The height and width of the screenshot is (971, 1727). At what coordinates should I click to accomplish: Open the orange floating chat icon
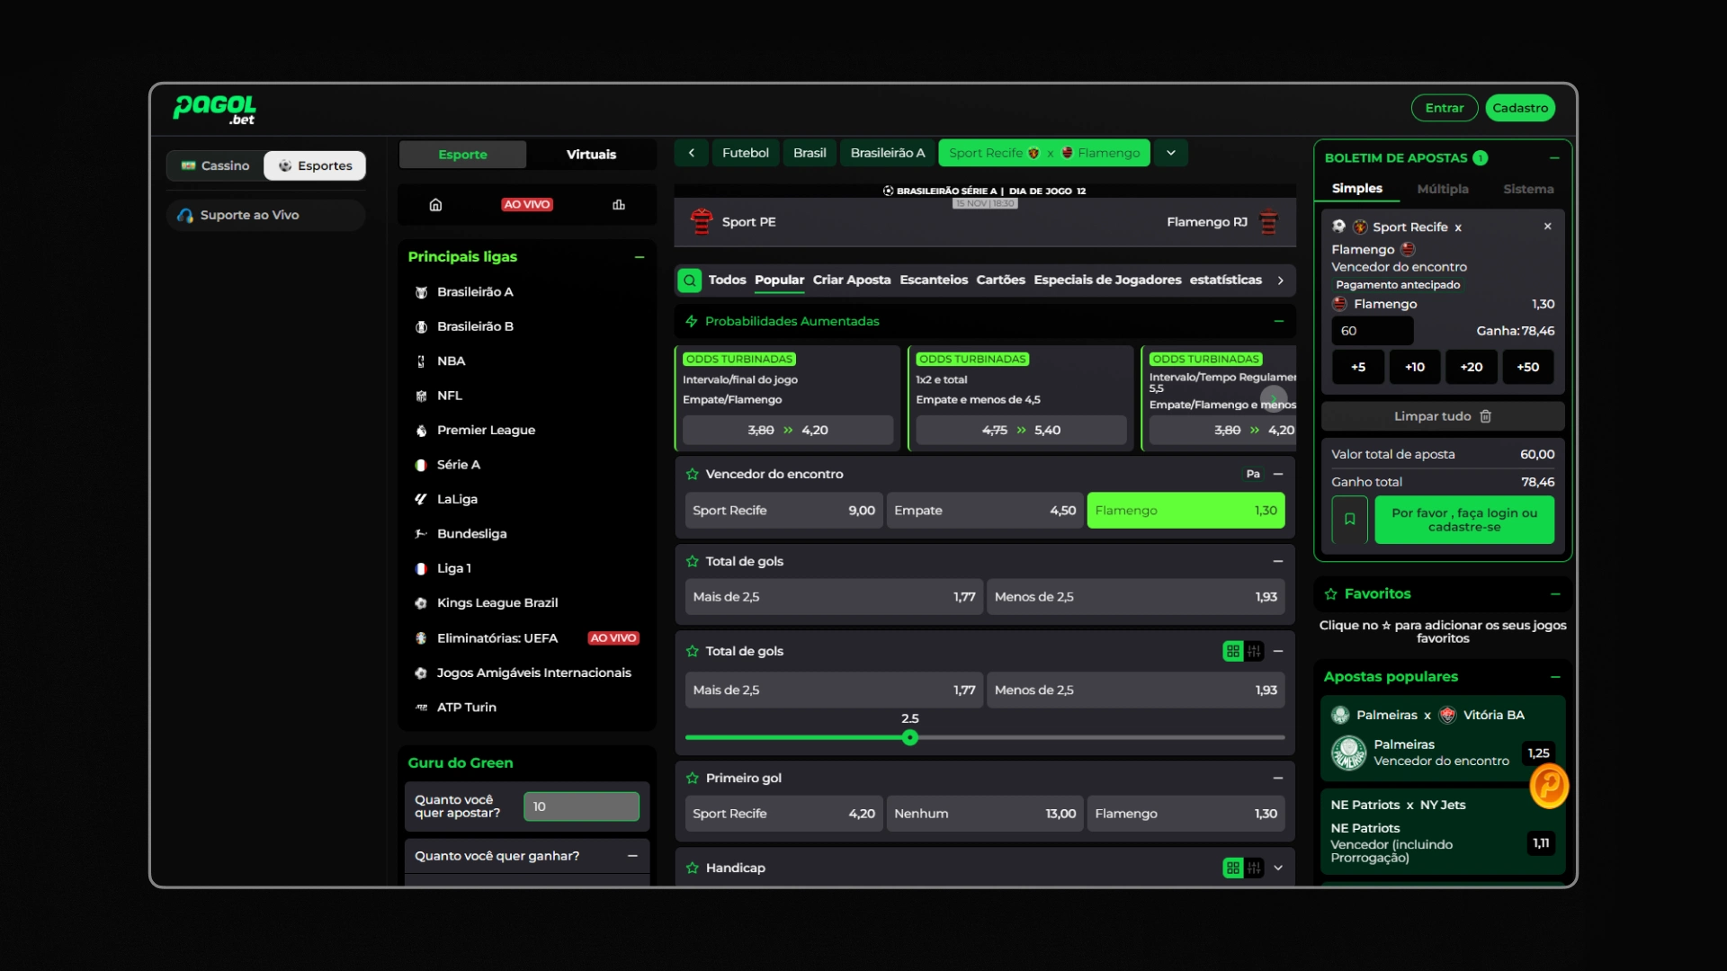coord(1549,786)
